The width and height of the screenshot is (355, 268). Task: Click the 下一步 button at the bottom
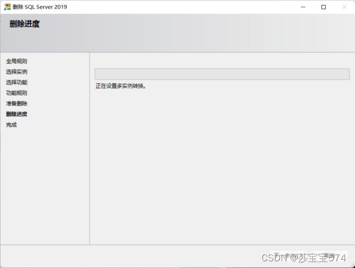(289, 256)
